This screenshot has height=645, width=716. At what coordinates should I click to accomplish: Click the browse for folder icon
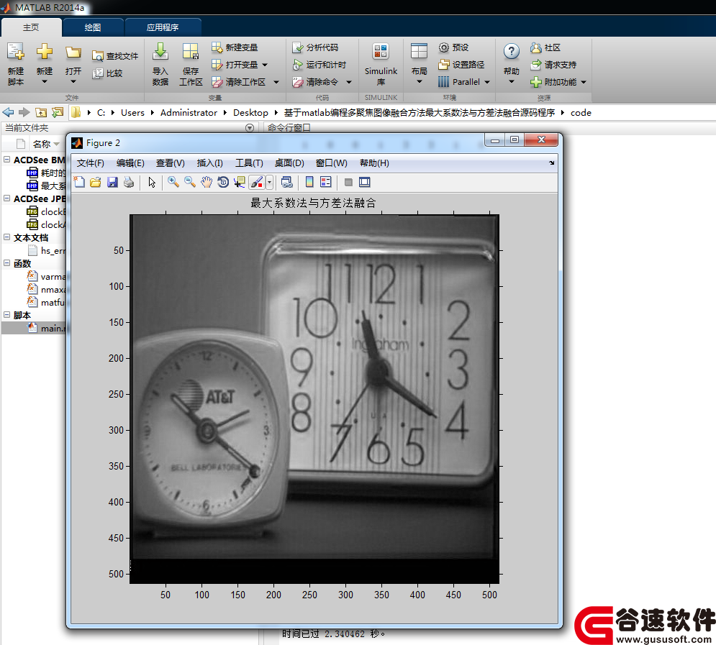(58, 112)
